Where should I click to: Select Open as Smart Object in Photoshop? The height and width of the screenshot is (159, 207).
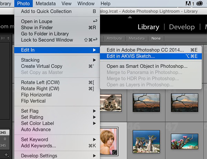pos(151,66)
